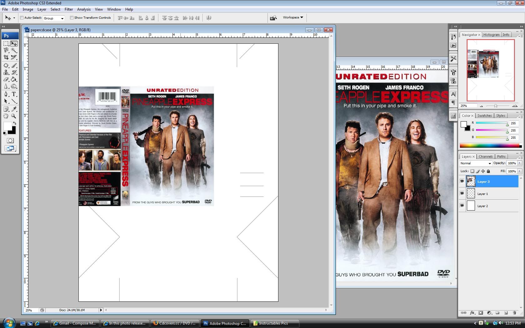
Task: Toggle the lock all button in Layers
Action: (x=488, y=171)
